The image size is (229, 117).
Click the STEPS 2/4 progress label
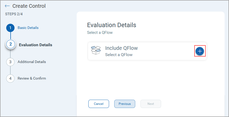click(x=14, y=14)
